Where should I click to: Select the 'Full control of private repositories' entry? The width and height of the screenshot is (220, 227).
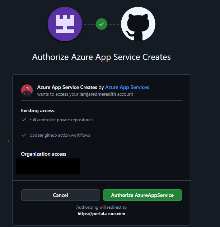61,120
